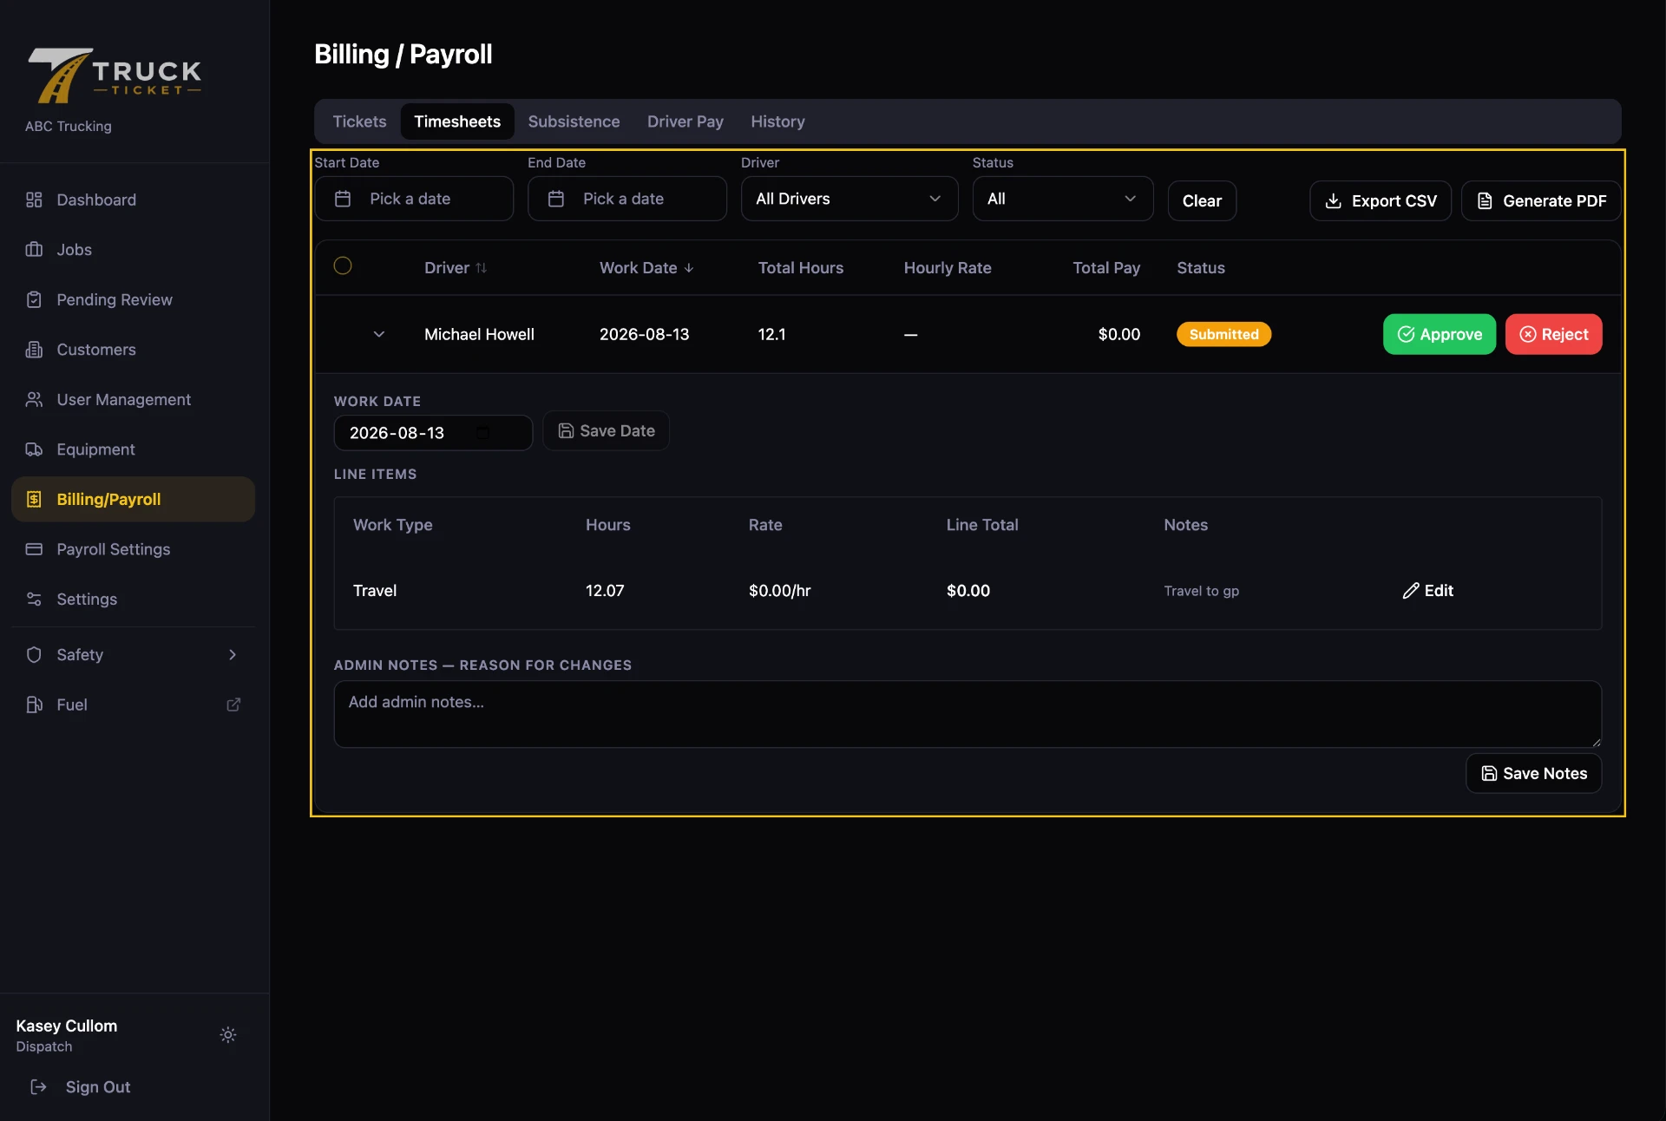Collapse the Michael Howell row chevron
Screen dimensions: 1666x1121
pos(379,334)
